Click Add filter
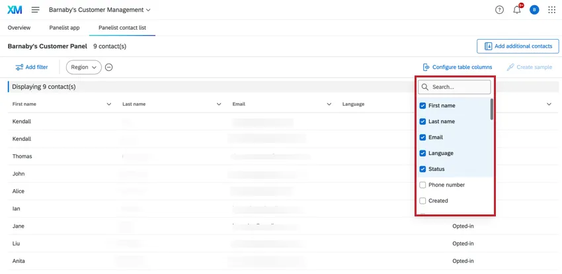The image size is (562, 274). (x=32, y=67)
